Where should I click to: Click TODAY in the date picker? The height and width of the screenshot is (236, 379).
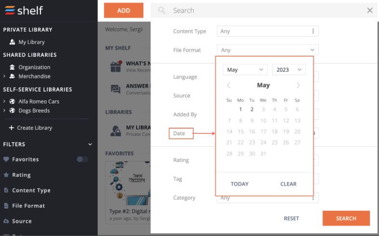pos(240,184)
